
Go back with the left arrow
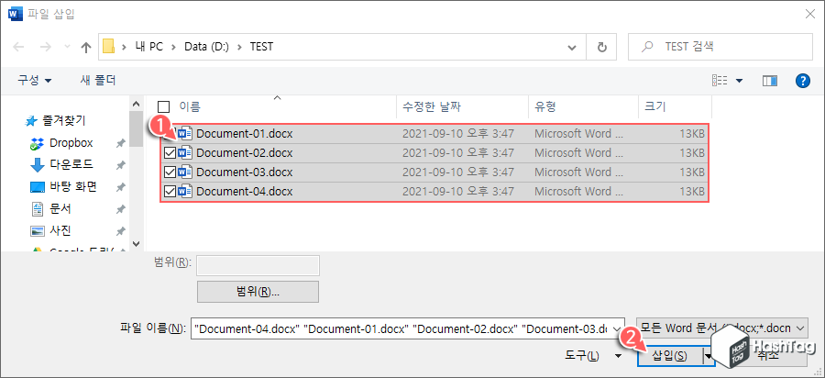[18, 47]
